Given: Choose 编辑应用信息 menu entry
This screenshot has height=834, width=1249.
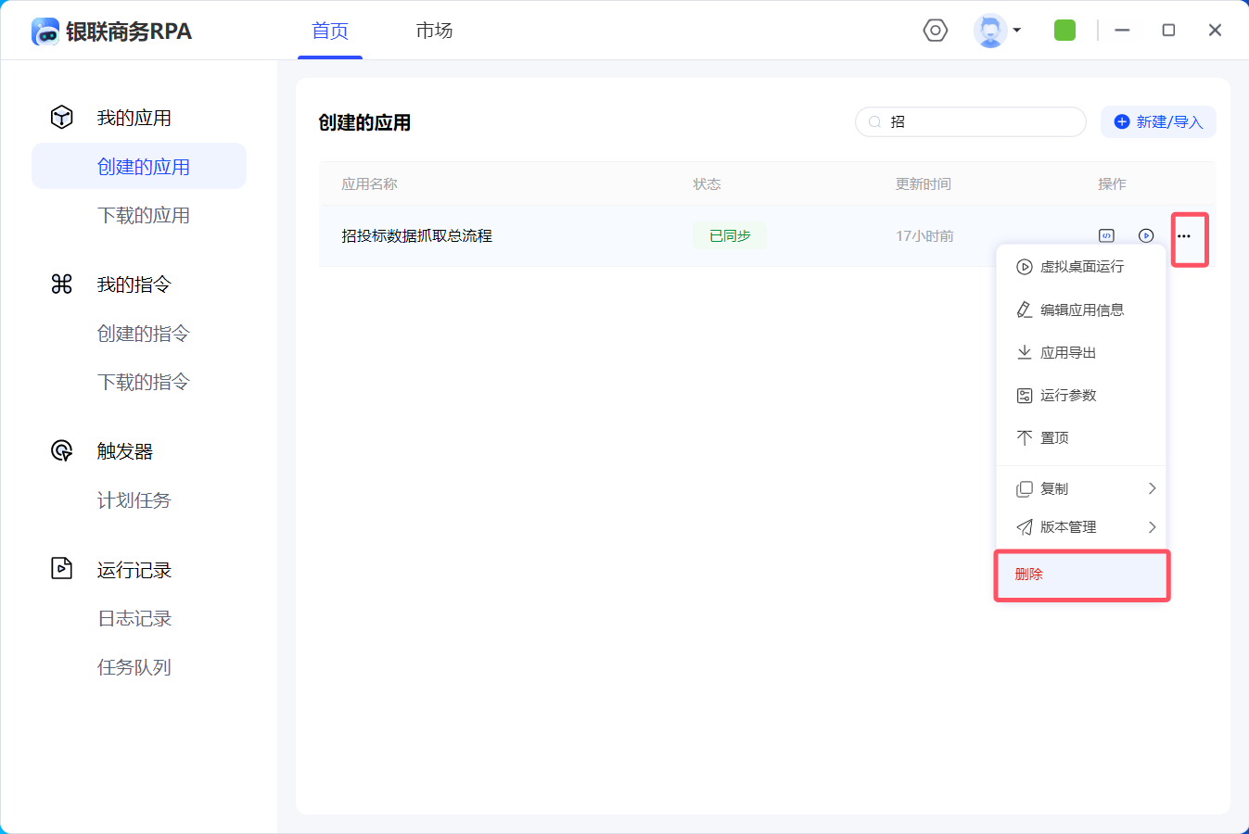Looking at the screenshot, I should click(1080, 310).
